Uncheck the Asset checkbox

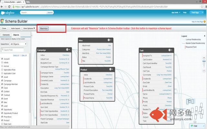click(2, 77)
